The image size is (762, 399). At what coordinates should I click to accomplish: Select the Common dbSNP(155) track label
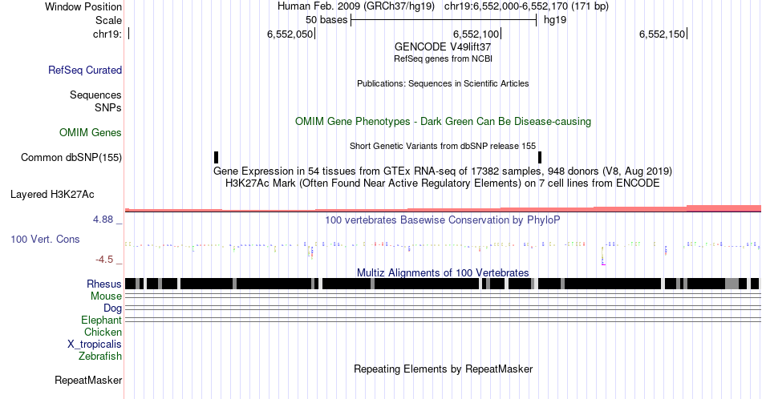coord(71,157)
